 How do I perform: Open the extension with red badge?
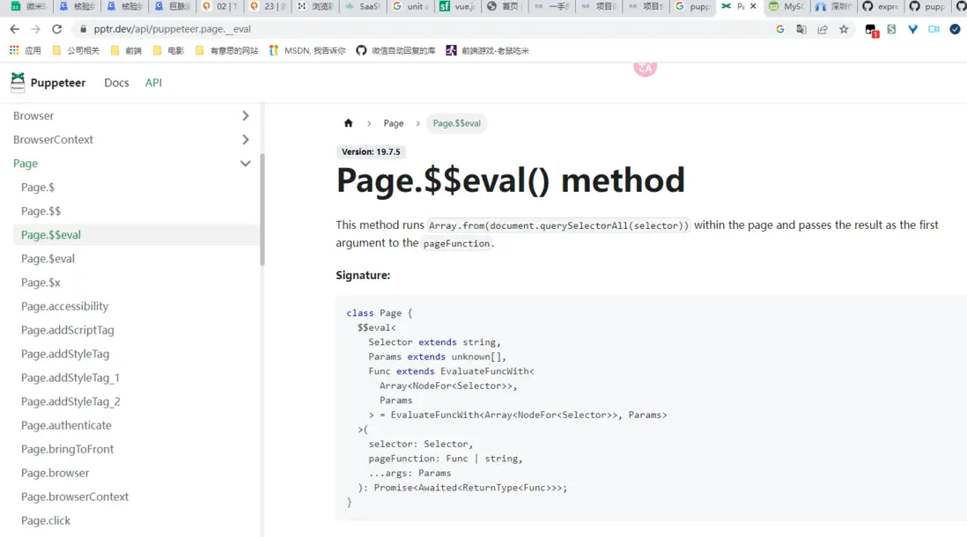point(871,30)
